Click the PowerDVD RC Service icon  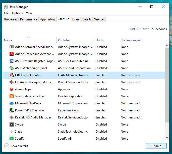click(12, 110)
